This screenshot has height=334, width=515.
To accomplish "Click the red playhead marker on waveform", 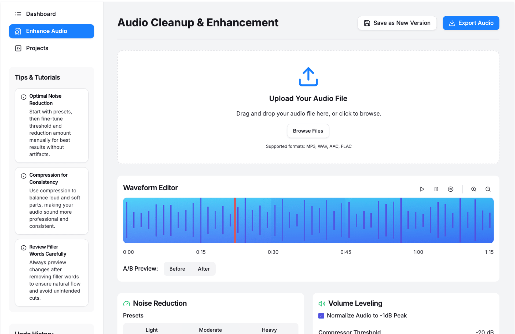I will [235, 220].
